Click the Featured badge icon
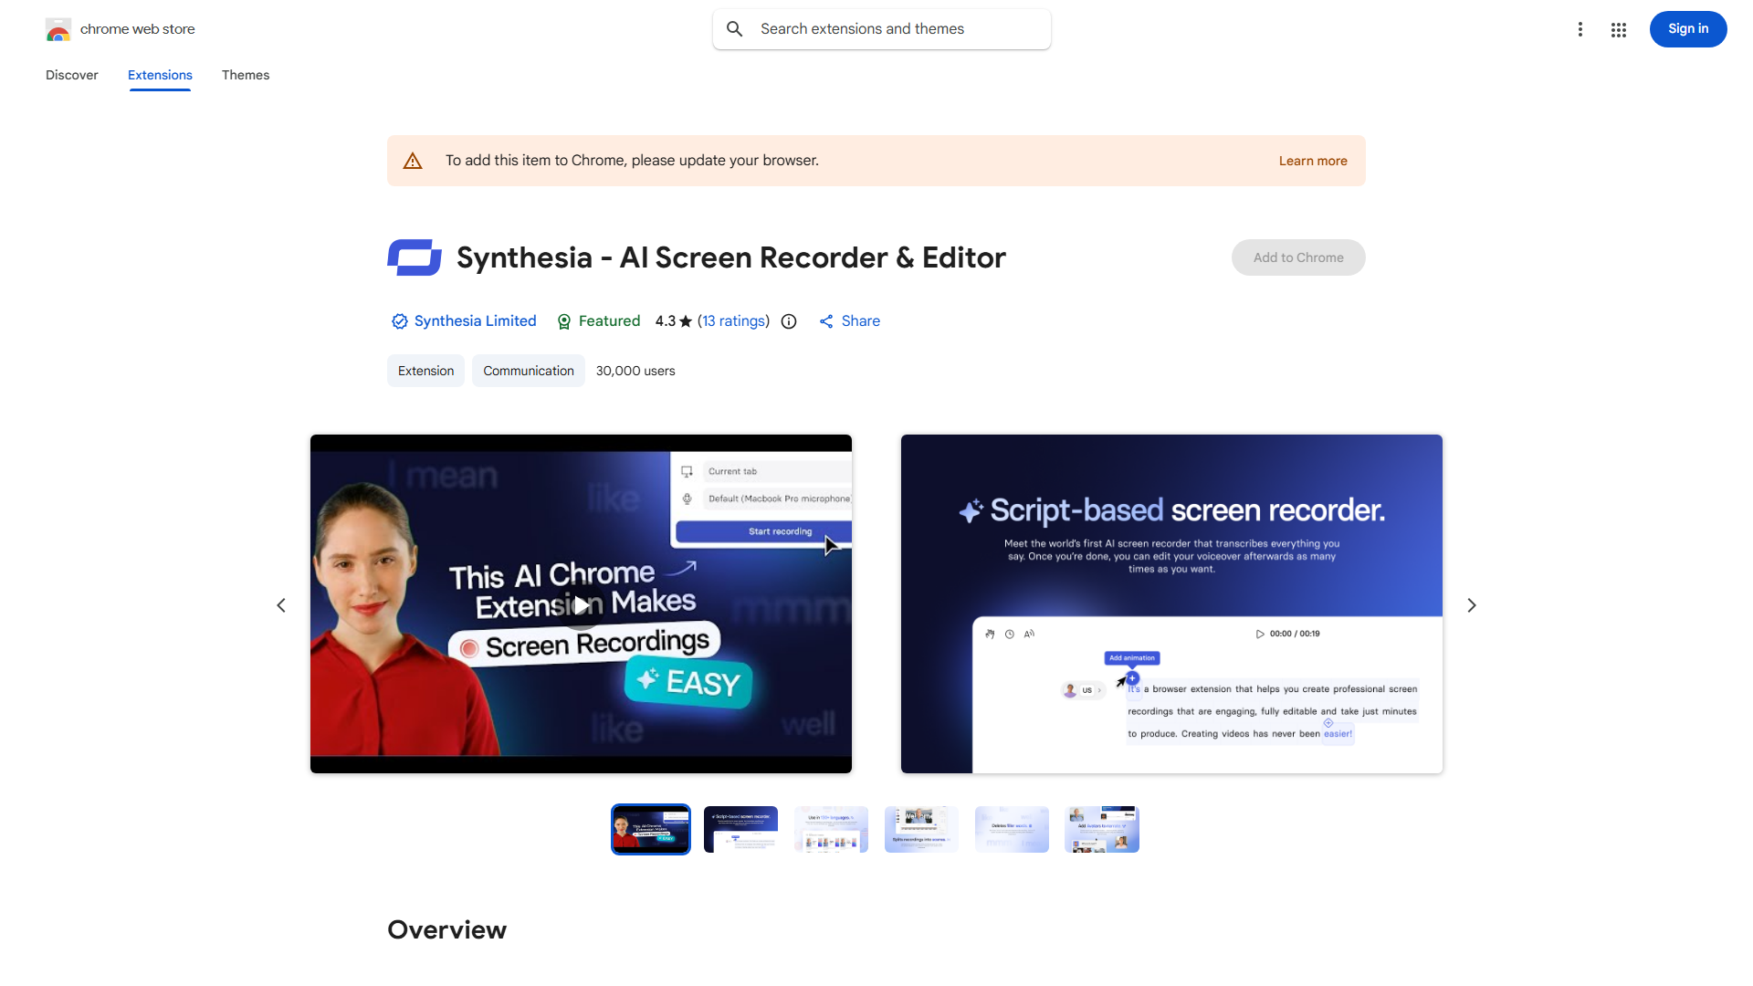The image size is (1753, 986). click(564, 321)
